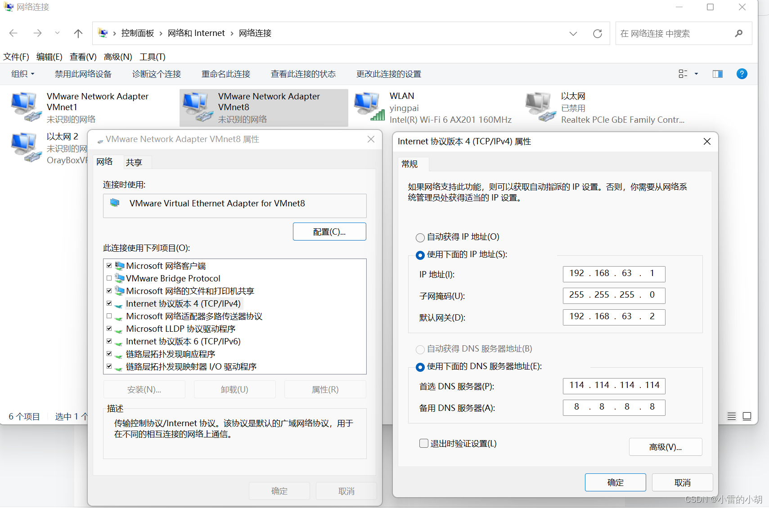
Task: Open the 查看(V) menu
Action: pyautogui.click(x=83, y=57)
